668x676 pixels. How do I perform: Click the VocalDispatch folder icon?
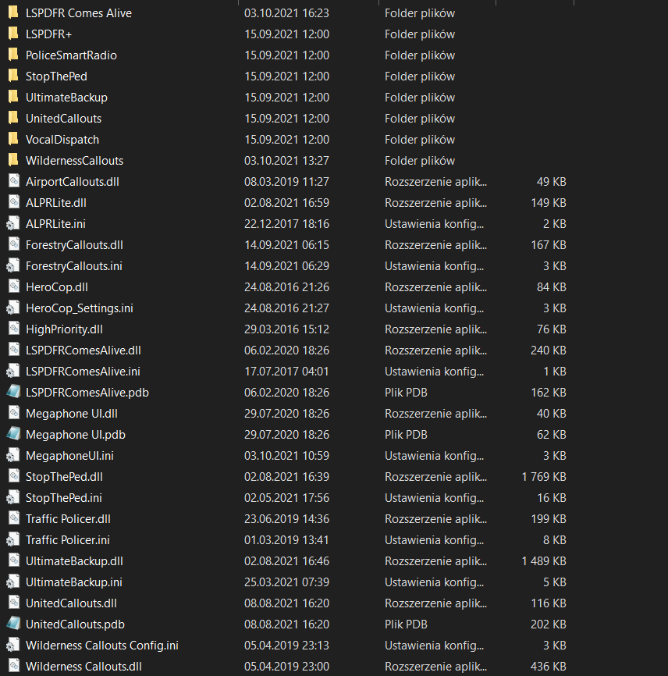[x=13, y=139]
